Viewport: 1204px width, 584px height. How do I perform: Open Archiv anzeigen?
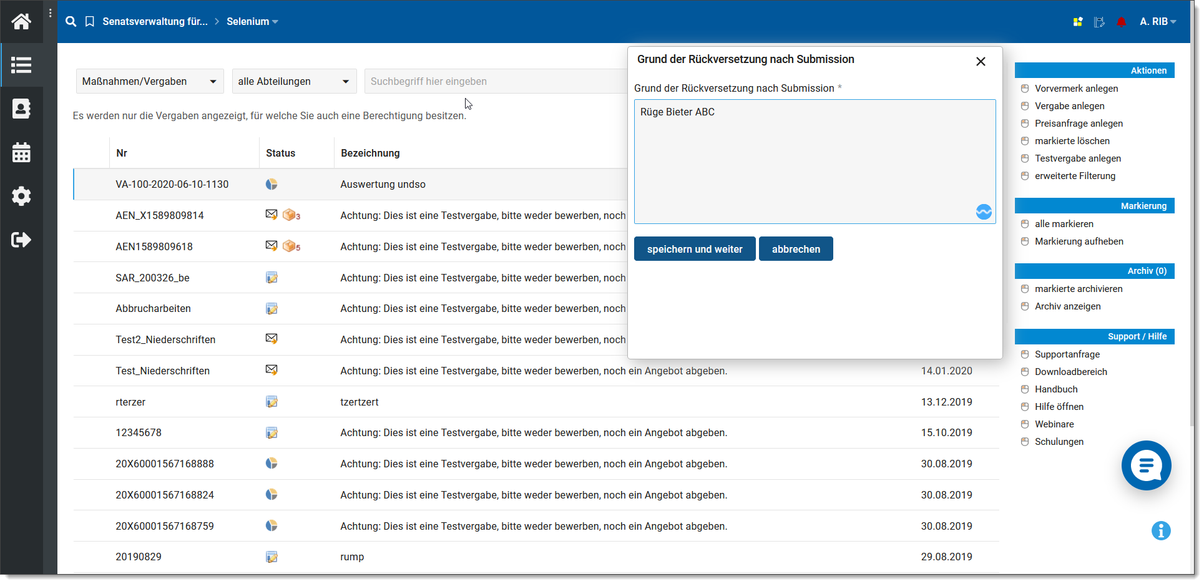[x=1067, y=306]
